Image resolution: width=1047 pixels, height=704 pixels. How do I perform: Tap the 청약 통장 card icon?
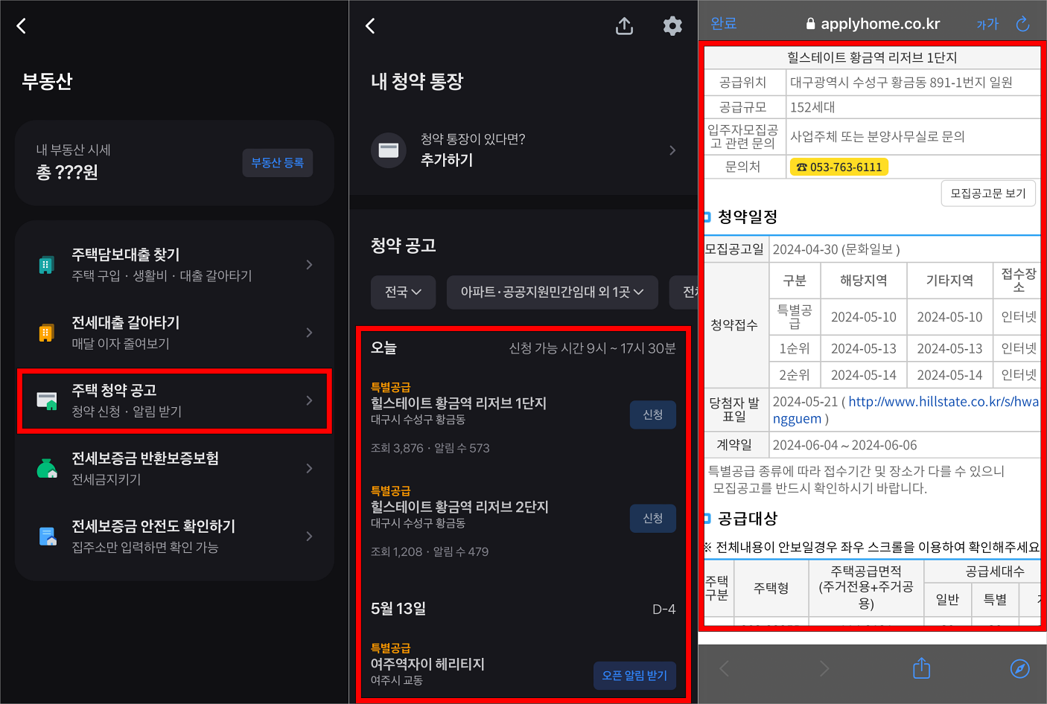pyautogui.click(x=389, y=150)
